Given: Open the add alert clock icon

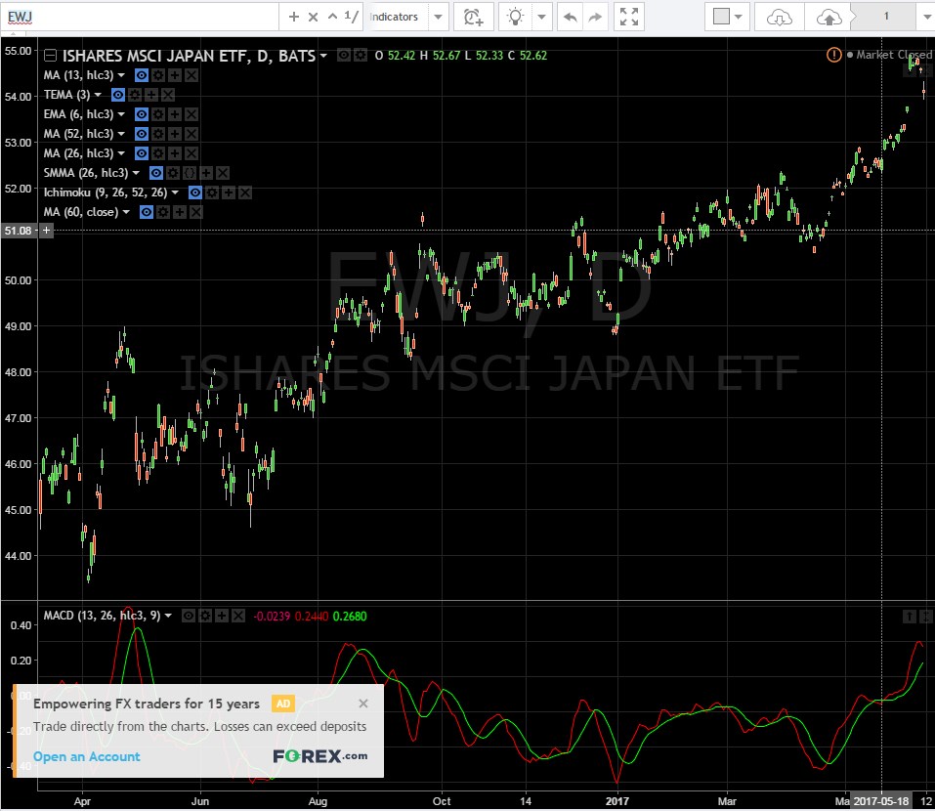Looking at the screenshot, I should (474, 17).
